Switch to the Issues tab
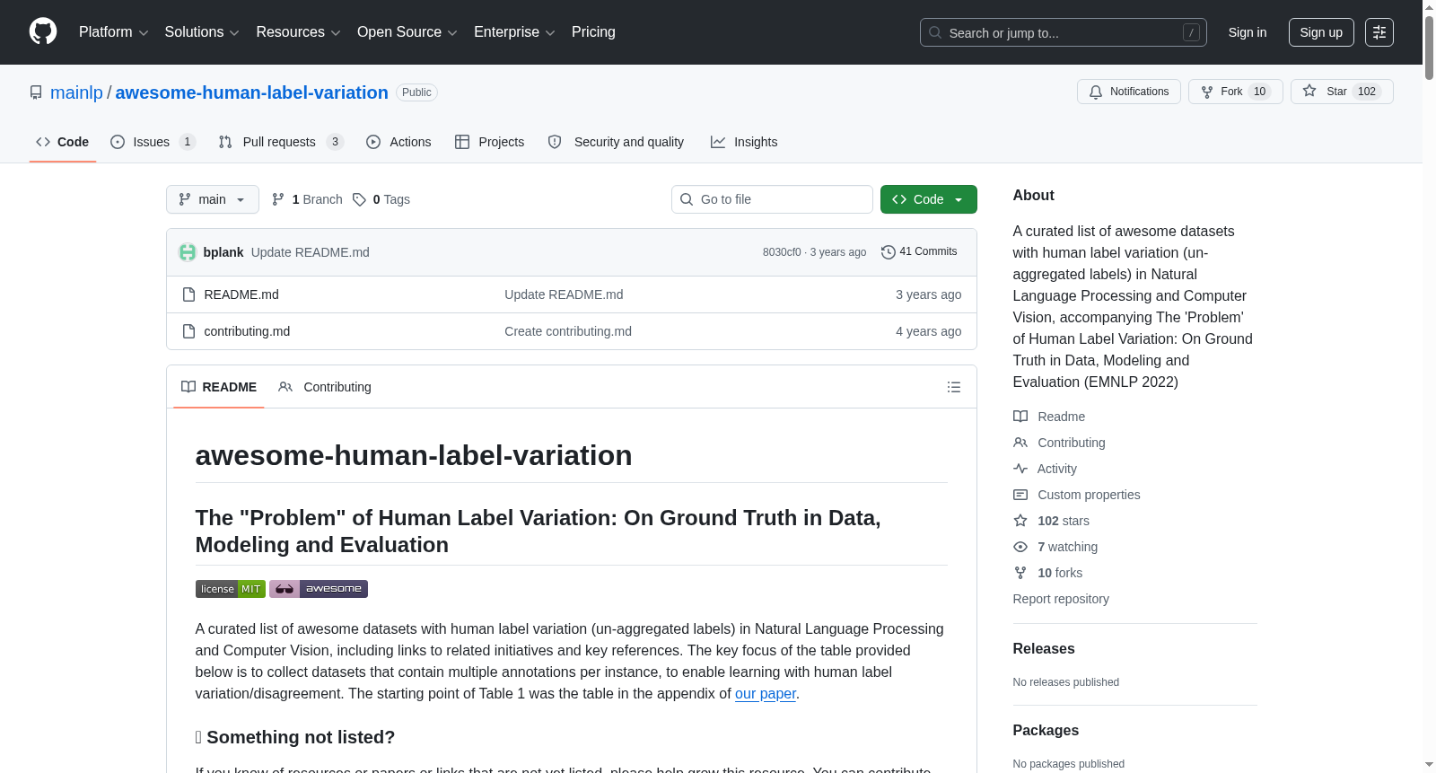Image resolution: width=1436 pixels, height=773 pixels. pyautogui.click(x=153, y=142)
